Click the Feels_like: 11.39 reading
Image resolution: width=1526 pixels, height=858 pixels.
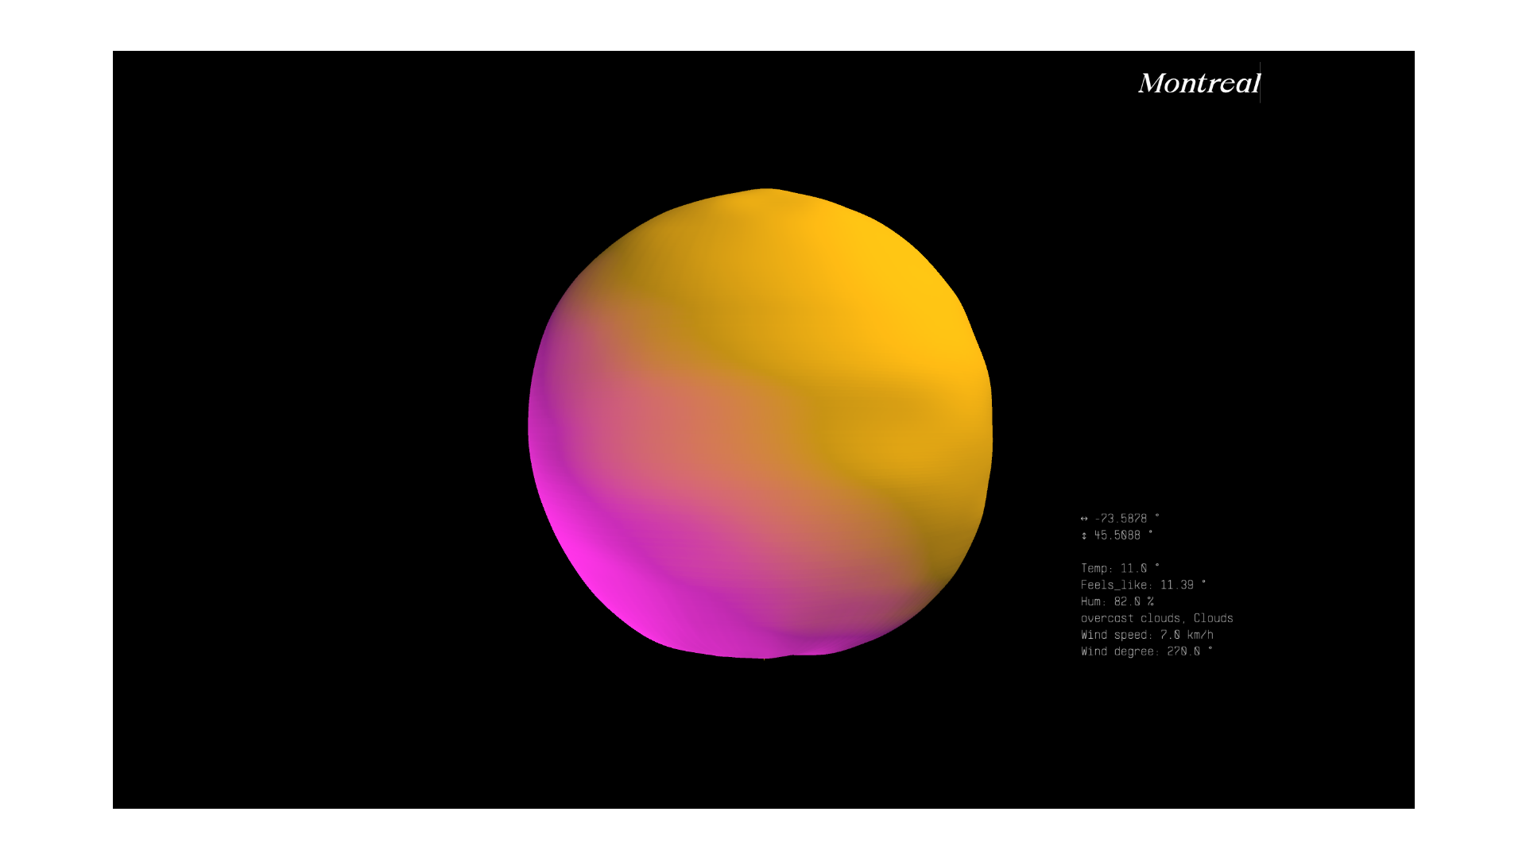point(1143,585)
